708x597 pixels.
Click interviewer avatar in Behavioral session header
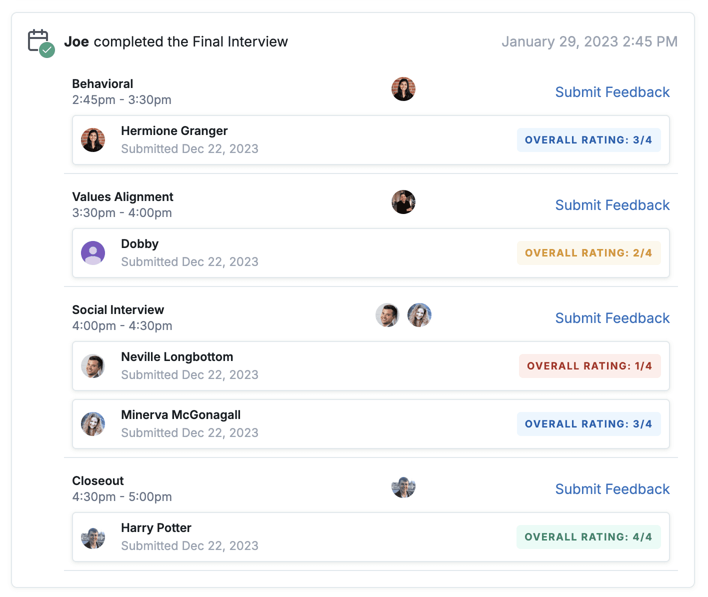click(x=403, y=89)
